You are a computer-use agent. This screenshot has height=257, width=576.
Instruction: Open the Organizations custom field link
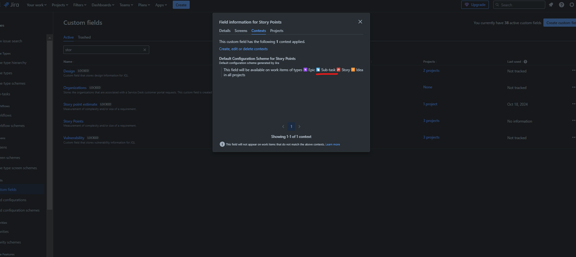pos(75,88)
